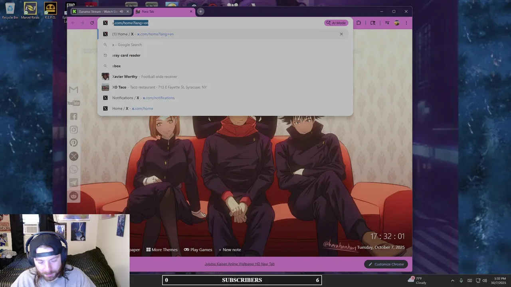This screenshot has width=511, height=287.
Task: Open the volume tray icon
Action: tap(485, 281)
